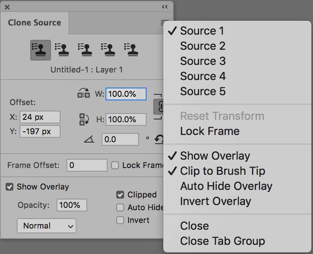This screenshot has height=254, width=313.
Task: Uncheck the Show Overlay checkbox
Action: (10, 187)
